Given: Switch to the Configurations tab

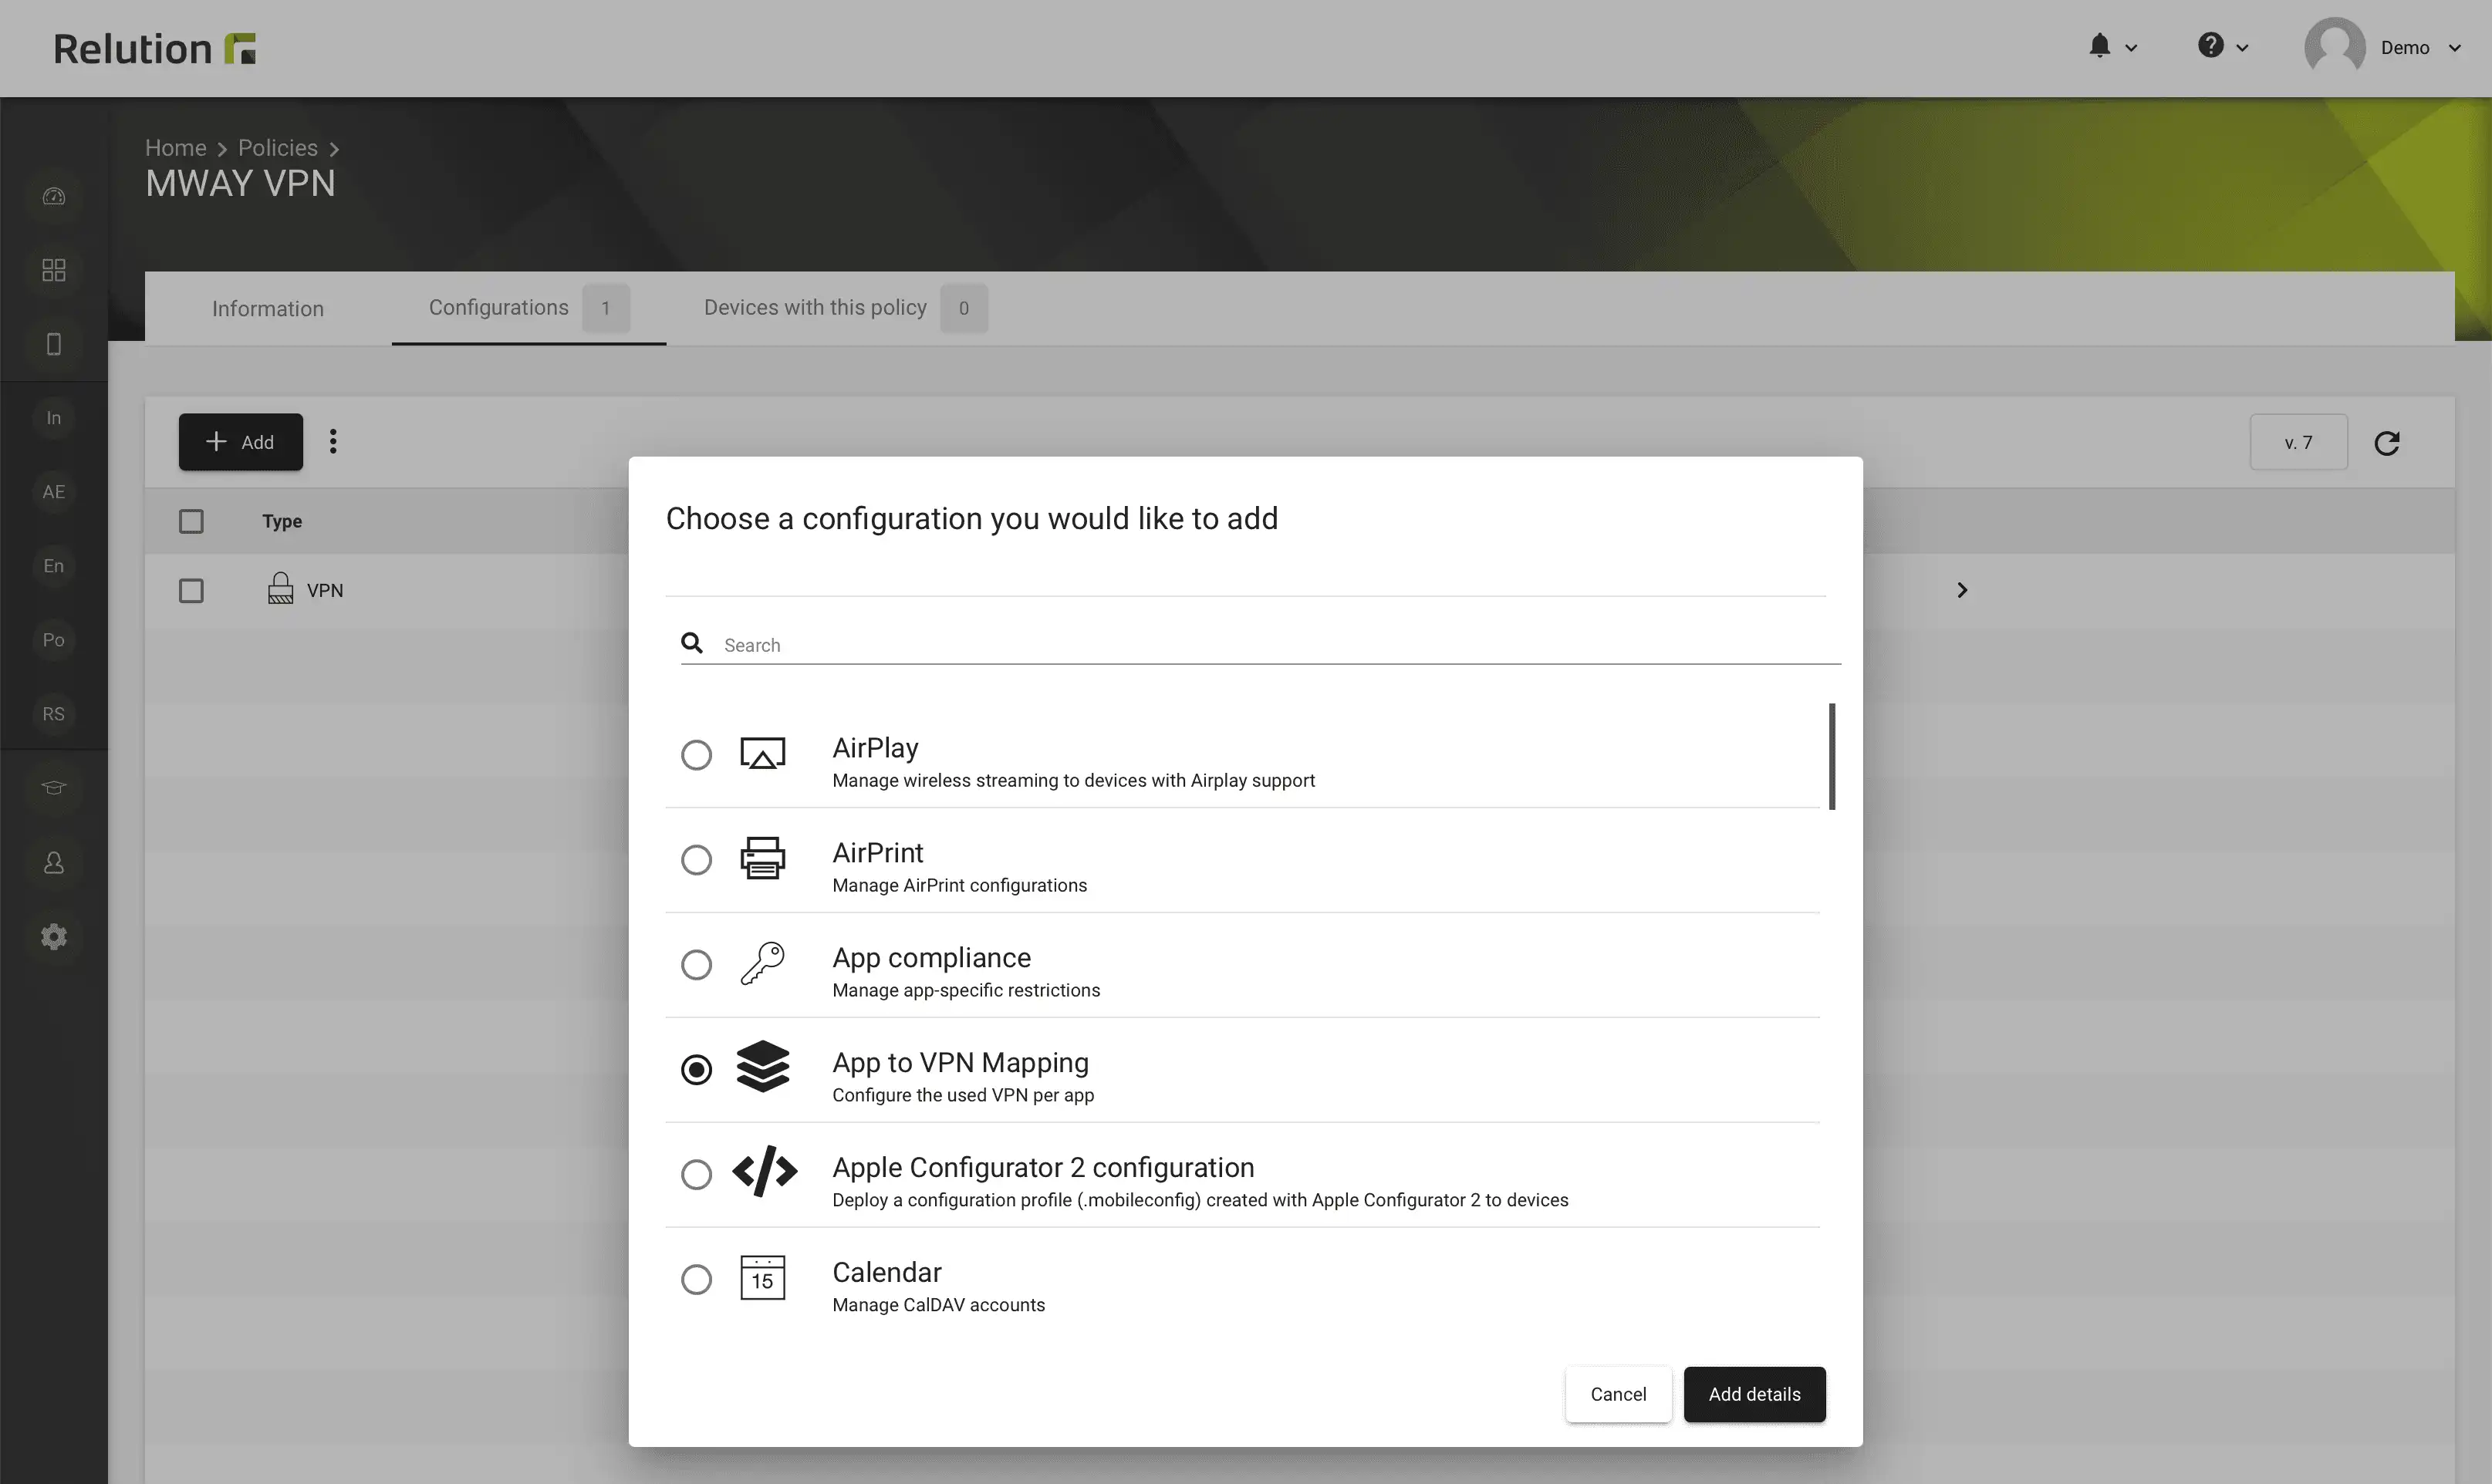Looking at the screenshot, I should tap(528, 308).
